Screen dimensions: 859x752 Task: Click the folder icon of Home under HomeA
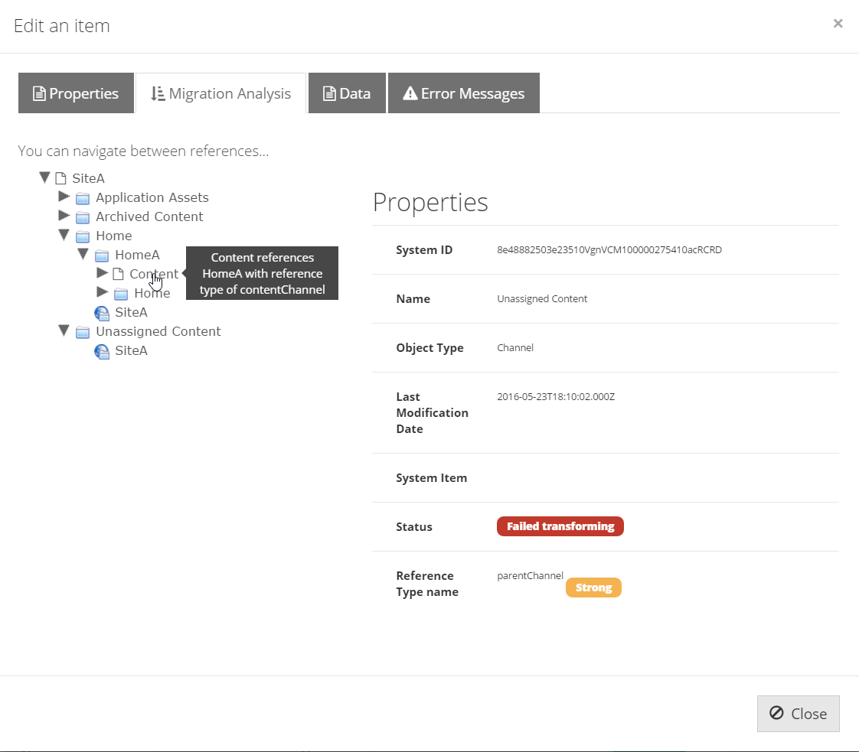point(121,294)
